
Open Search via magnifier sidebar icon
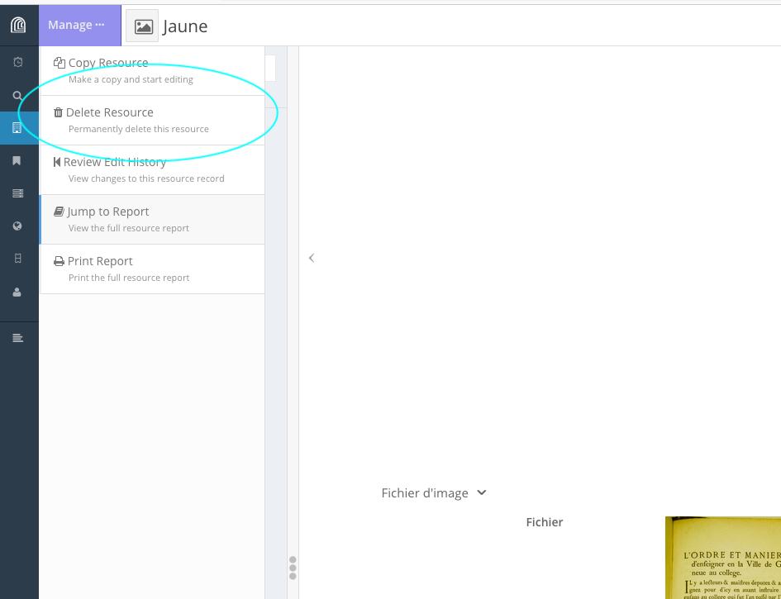coord(18,96)
